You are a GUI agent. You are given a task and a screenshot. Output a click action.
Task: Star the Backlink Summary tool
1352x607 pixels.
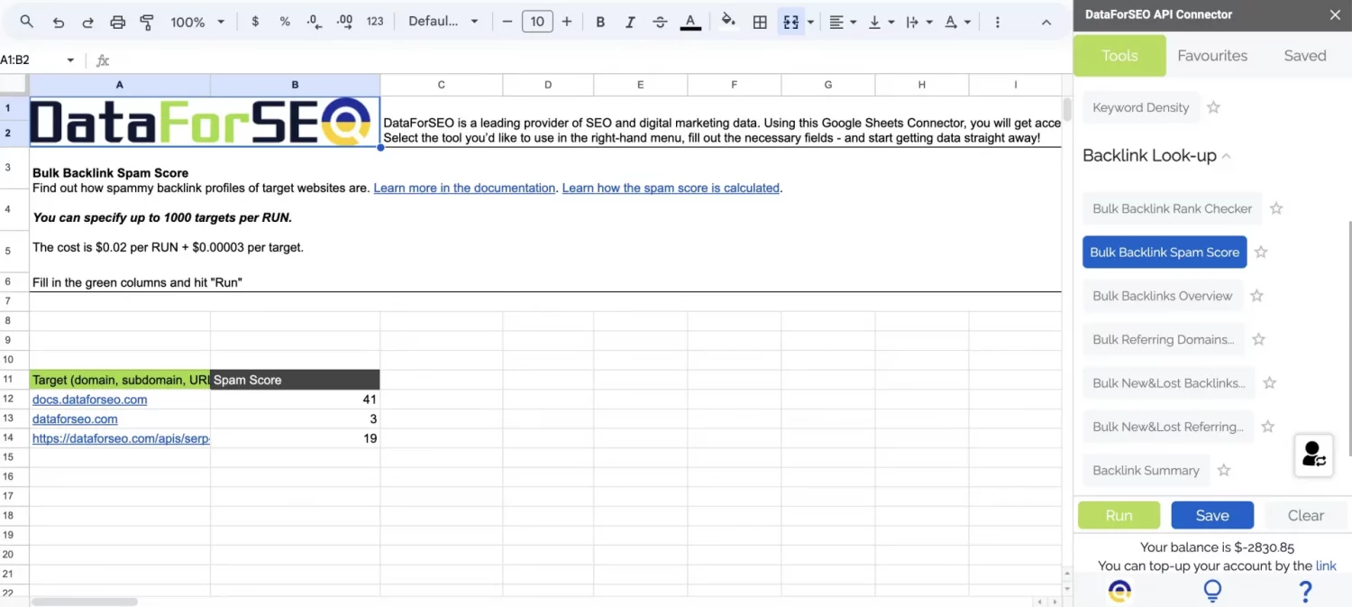1223,470
